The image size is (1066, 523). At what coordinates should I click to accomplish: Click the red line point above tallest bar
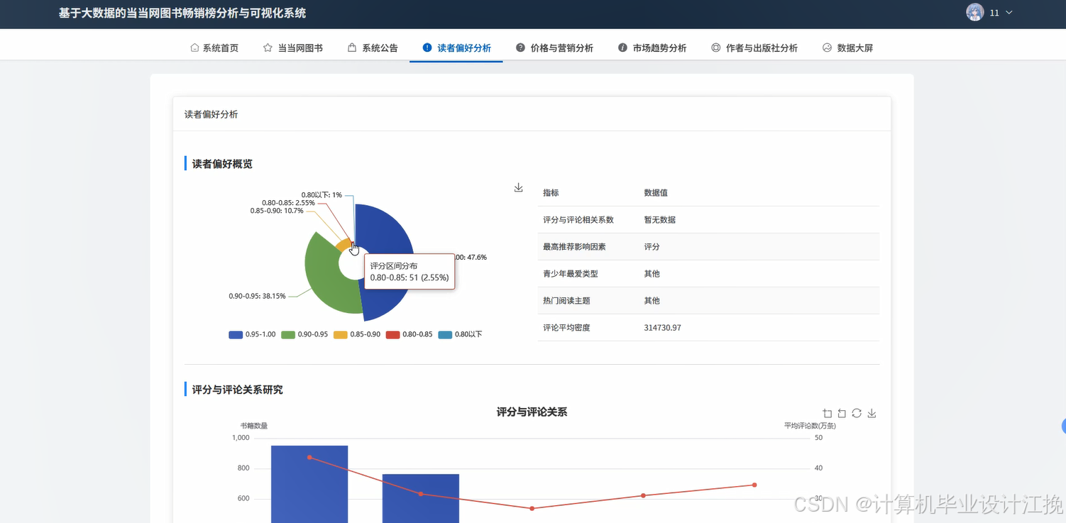[x=309, y=457]
